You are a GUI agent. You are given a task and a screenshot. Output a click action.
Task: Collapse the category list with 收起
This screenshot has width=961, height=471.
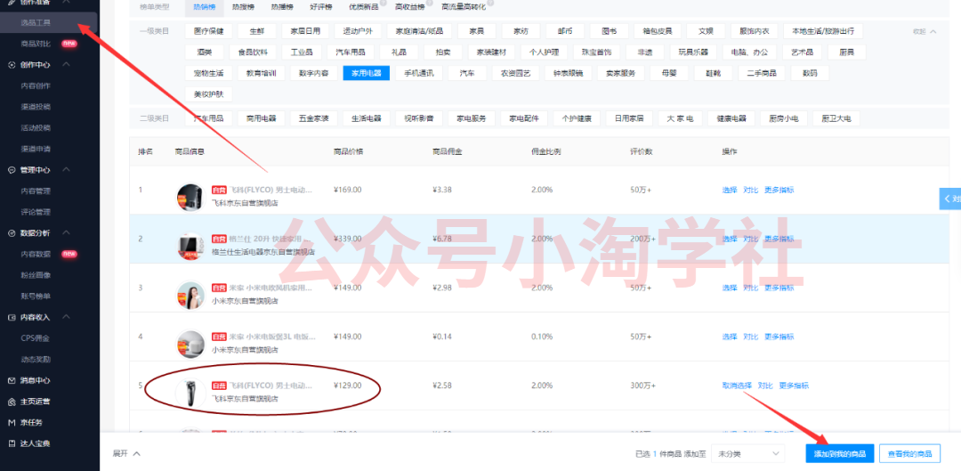pos(925,32)
